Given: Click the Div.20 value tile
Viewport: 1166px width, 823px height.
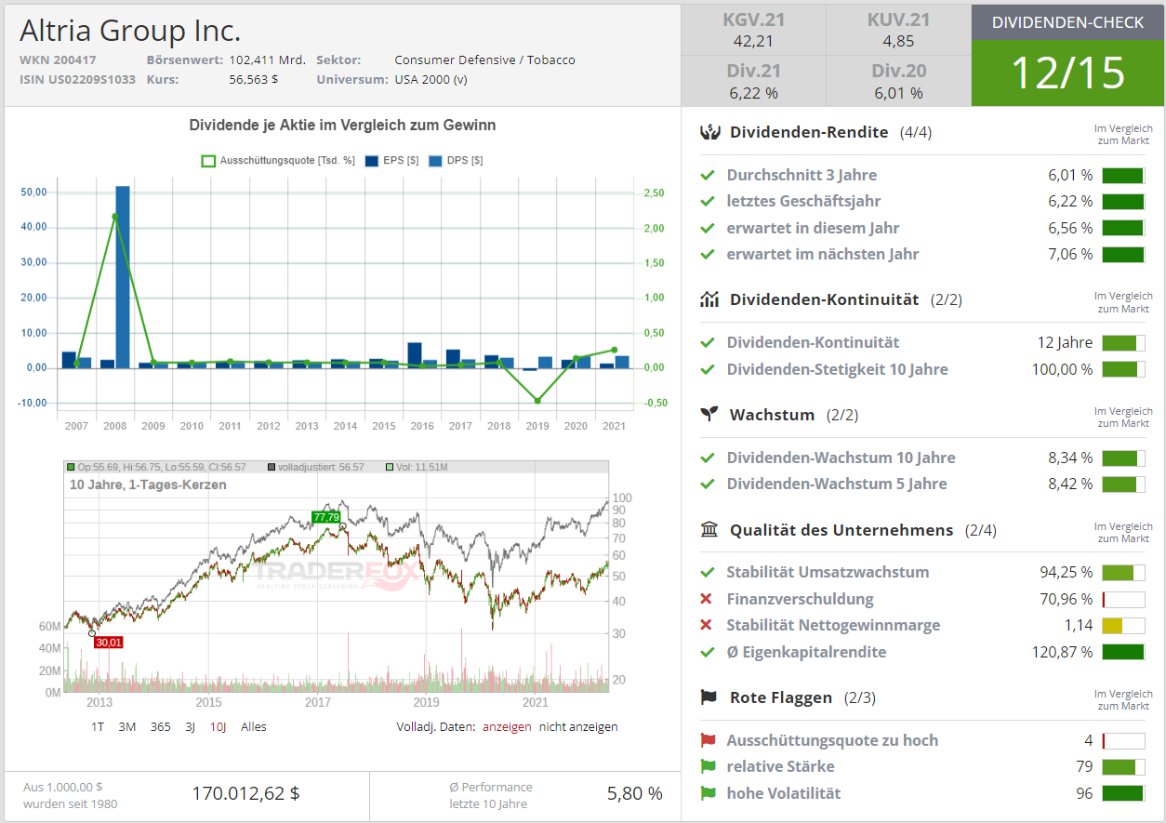Looking at the screenshot, I should pos(898,81).
